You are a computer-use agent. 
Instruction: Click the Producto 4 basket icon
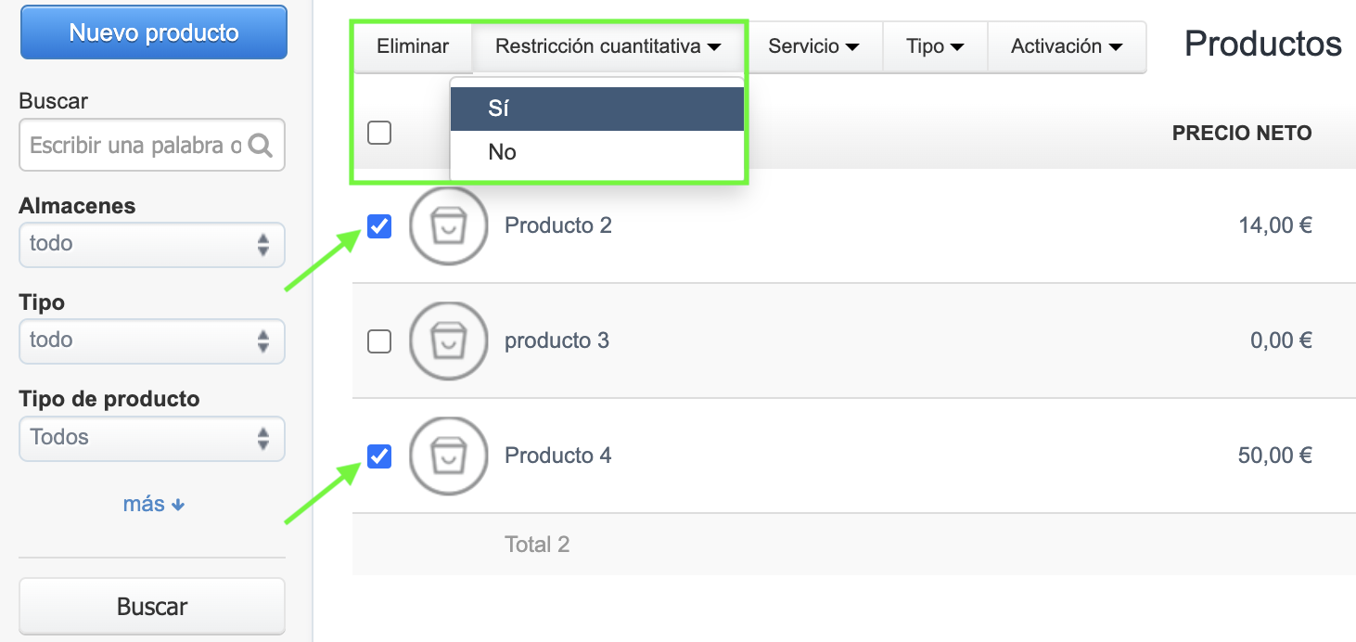click(449, 456)
